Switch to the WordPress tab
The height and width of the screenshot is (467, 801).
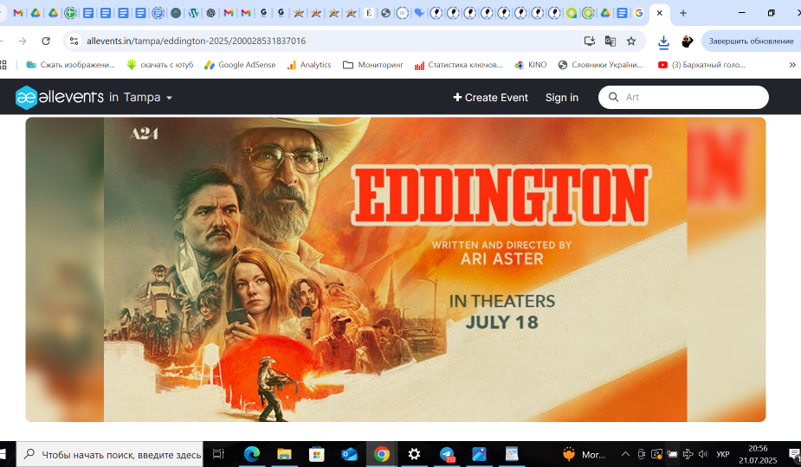coord(193,13)
